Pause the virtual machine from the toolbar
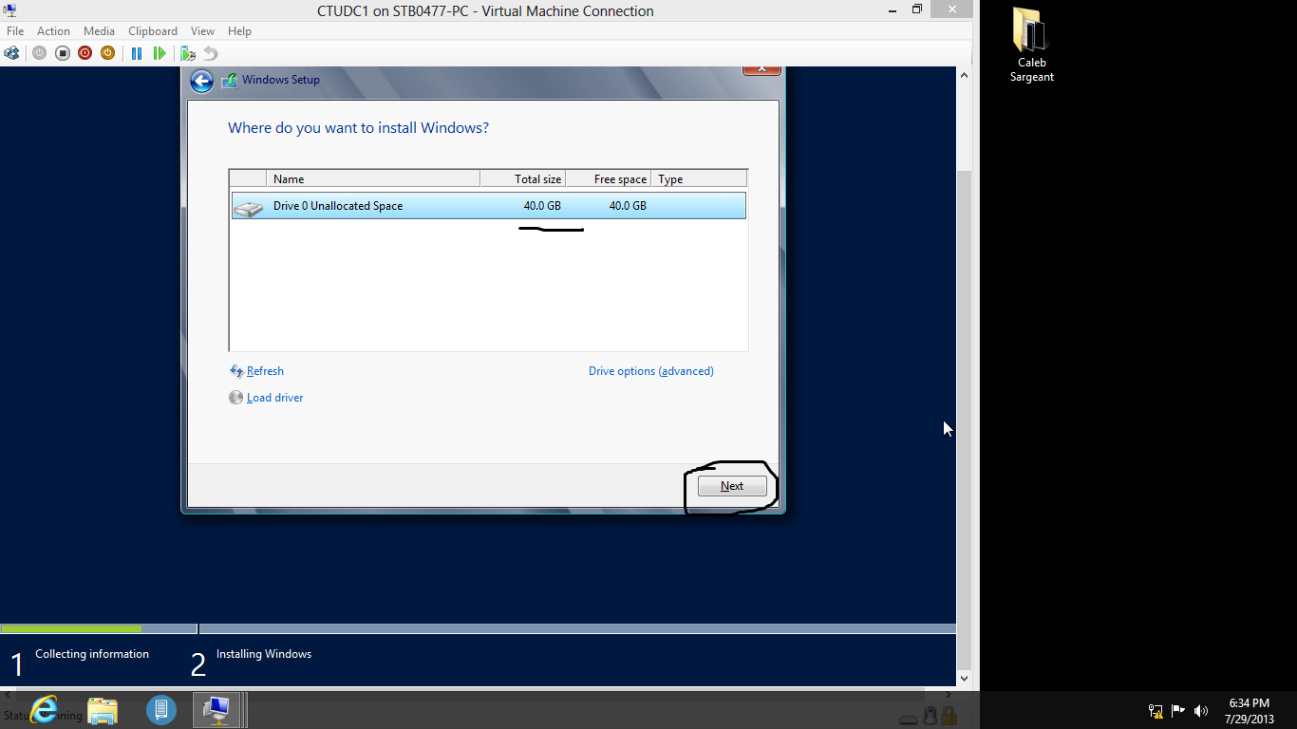The image size is (1297, 729). (x=137, y=53)
